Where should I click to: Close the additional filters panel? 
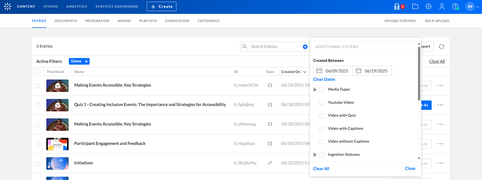tap(410, 168)
